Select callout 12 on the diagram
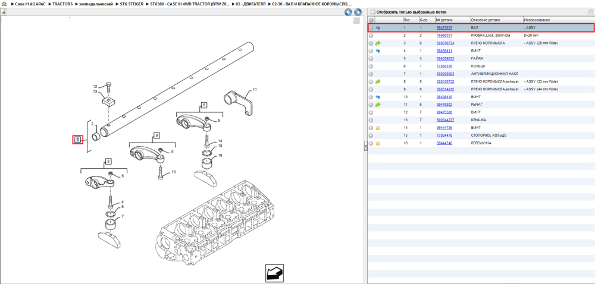The image size is (595, 284). click(95, 86)
